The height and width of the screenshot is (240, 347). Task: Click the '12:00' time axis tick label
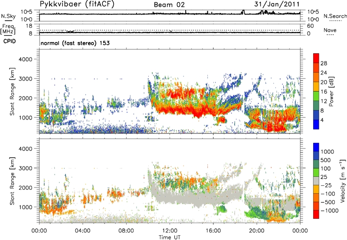click(x=170, y=231)
